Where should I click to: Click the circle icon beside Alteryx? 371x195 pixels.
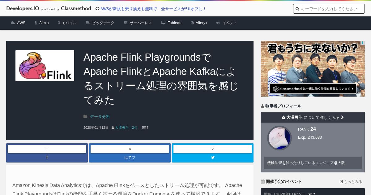pos(192,23)
